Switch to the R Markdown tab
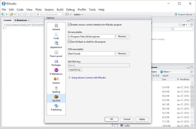This screenshot has height=129, width=196. click(x=21, y=20)
